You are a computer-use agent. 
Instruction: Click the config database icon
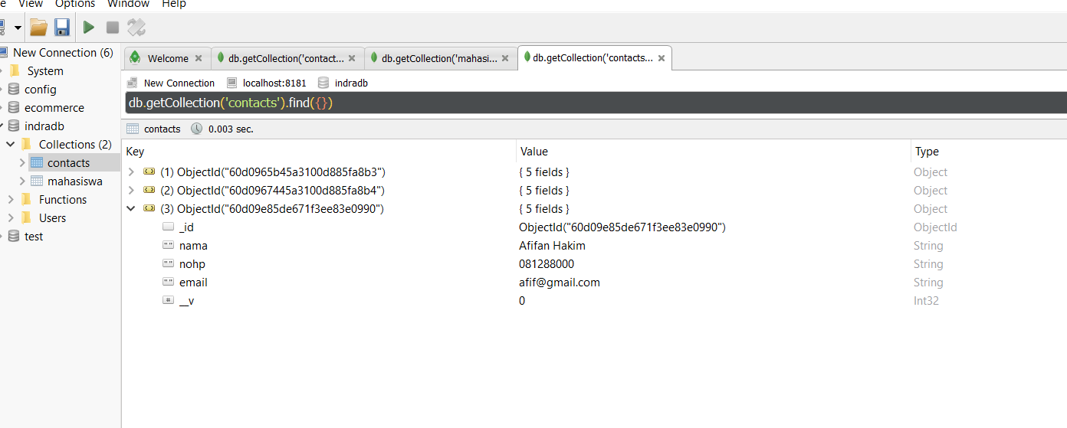point(14,90)
